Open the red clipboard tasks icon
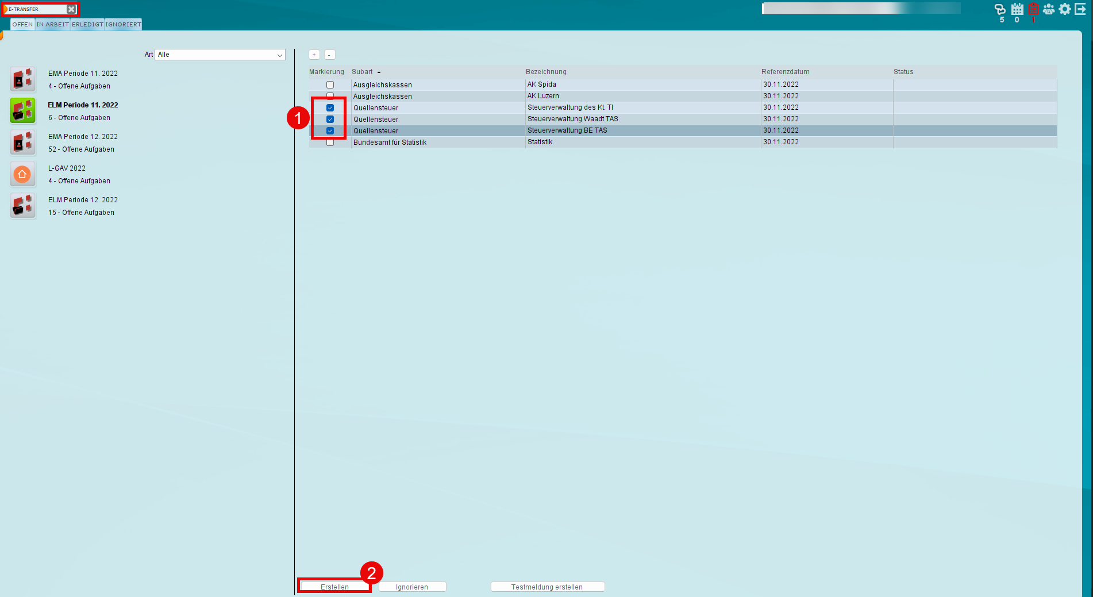 coord(1033,9)
